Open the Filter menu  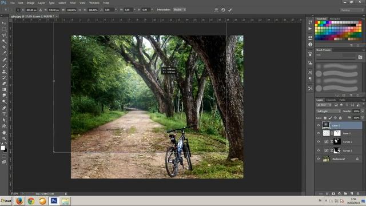tap(73, 3)
